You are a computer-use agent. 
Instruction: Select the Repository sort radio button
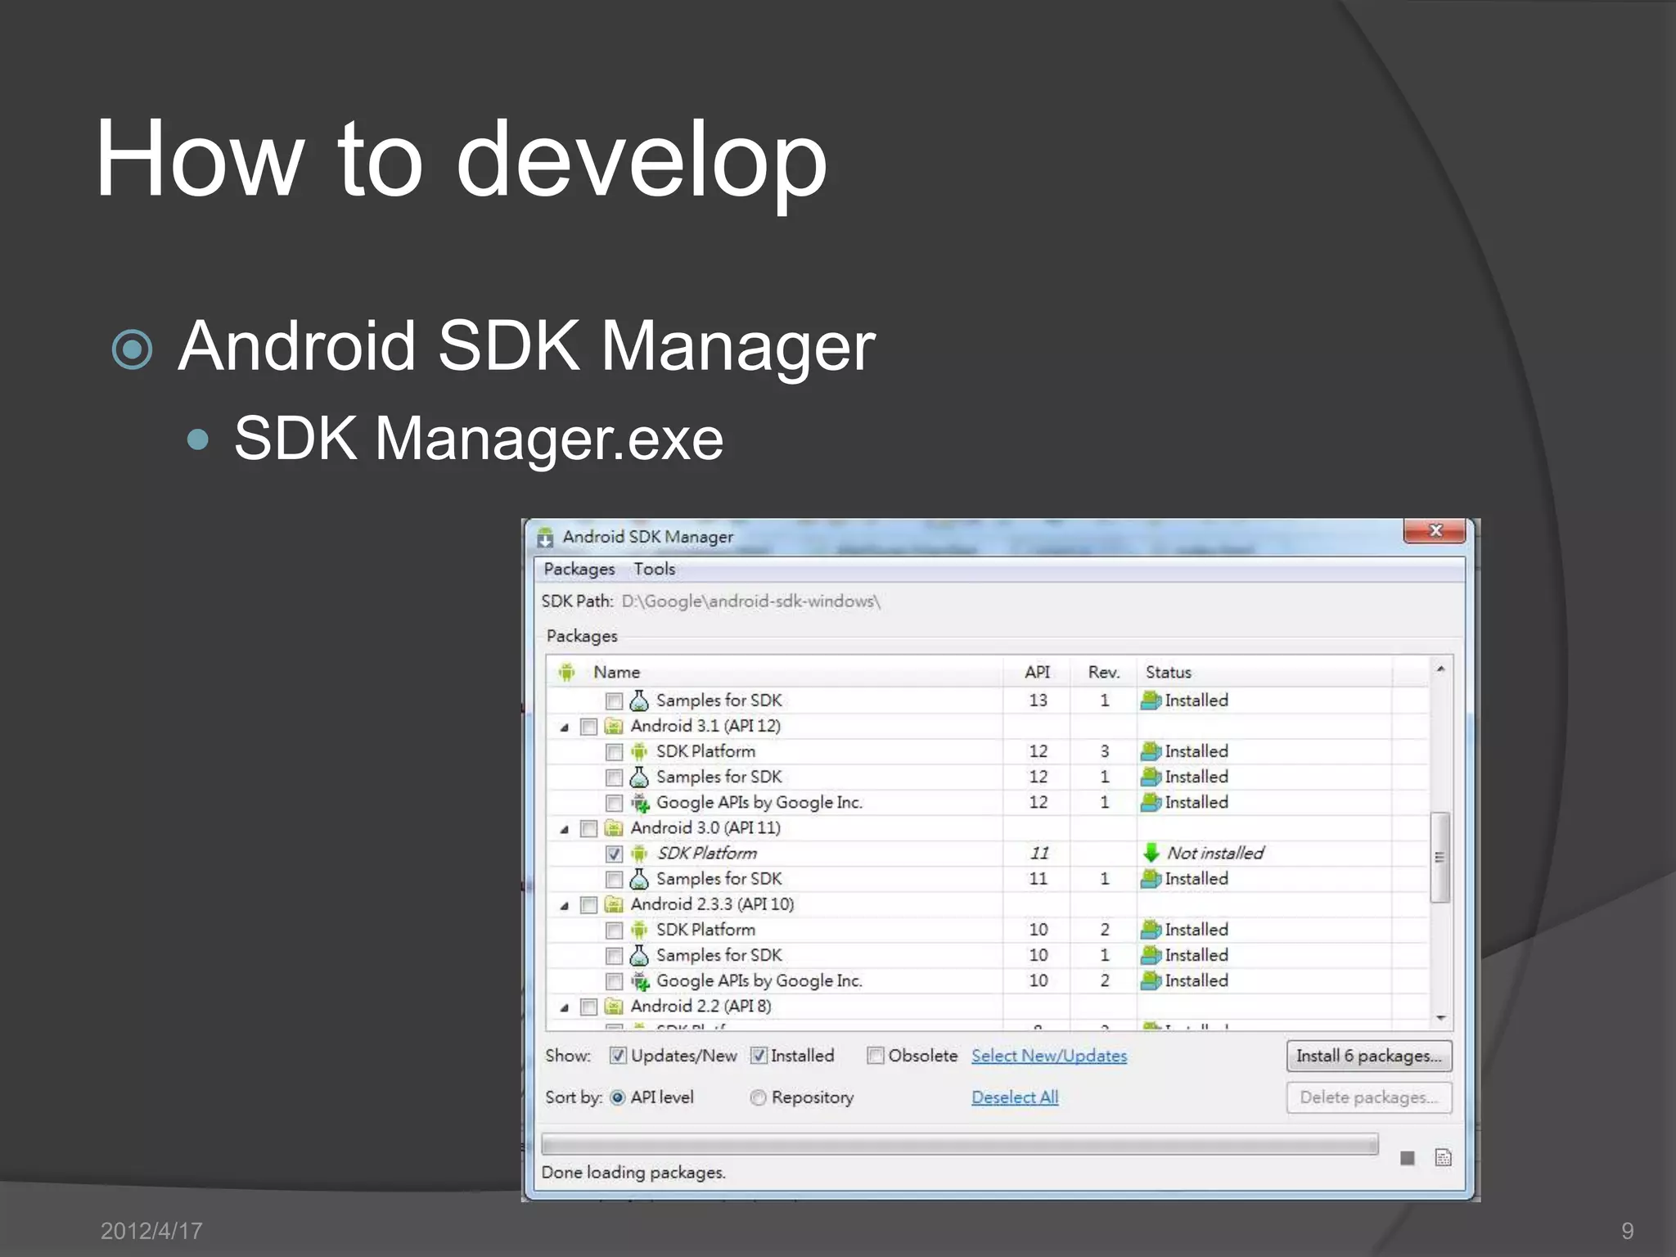tap(758, 1098)
